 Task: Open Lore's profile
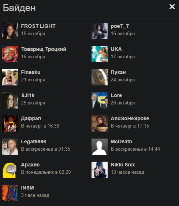[116, 95]
